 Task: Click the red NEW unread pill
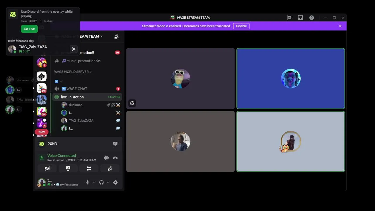(42, 132)
